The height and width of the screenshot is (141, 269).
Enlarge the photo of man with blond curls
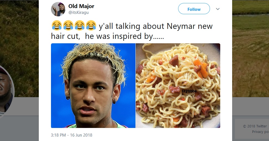tap(93, 86)
